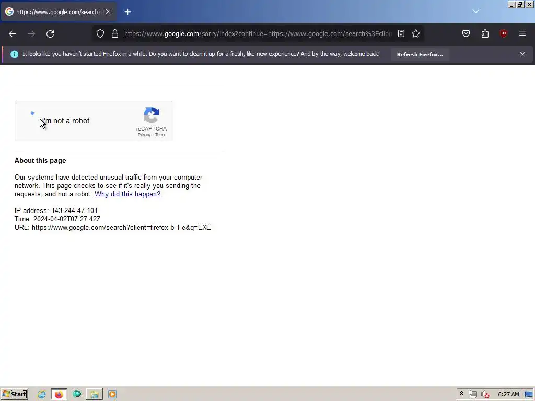Check the I'm not a robot checkbox

pos(32,121)
